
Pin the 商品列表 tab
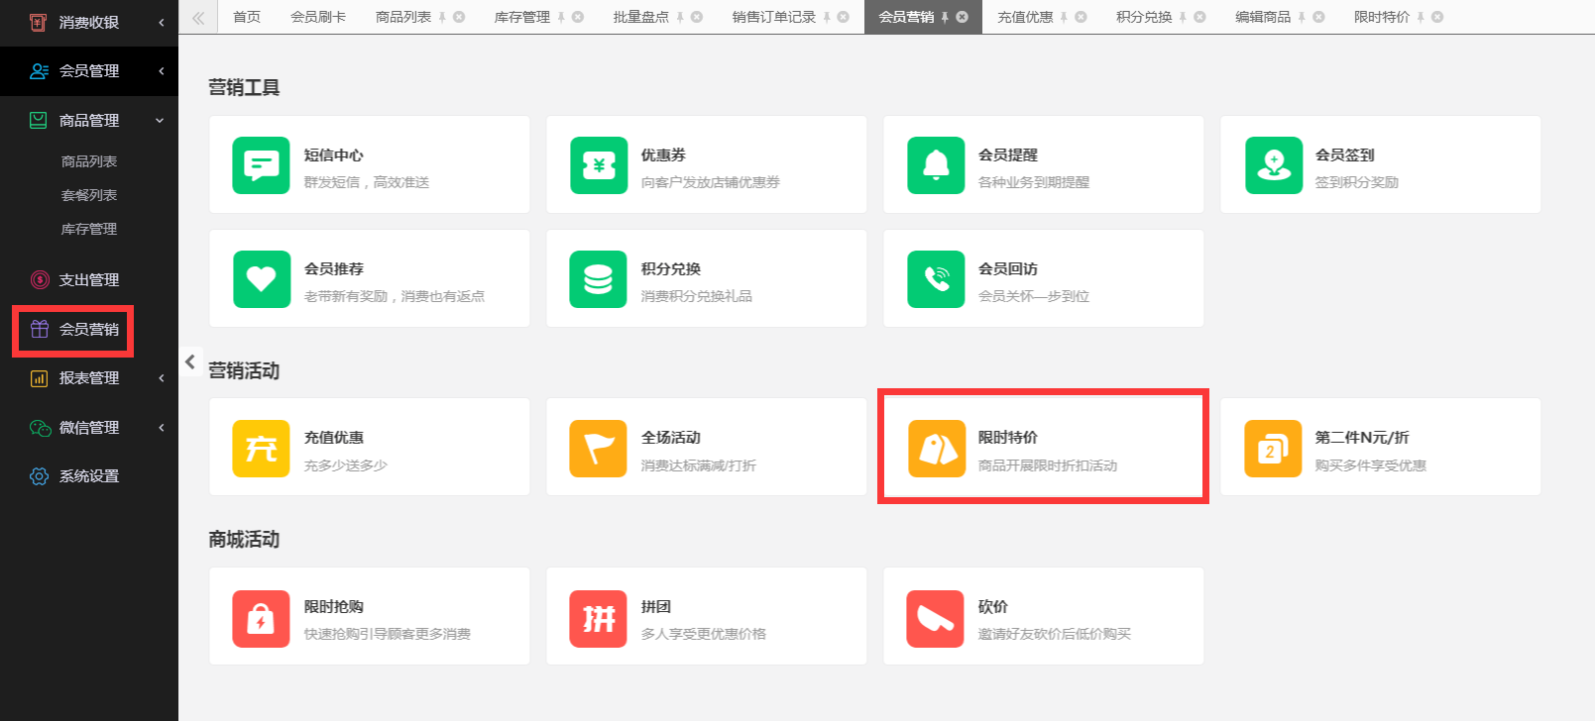point(442,17)
